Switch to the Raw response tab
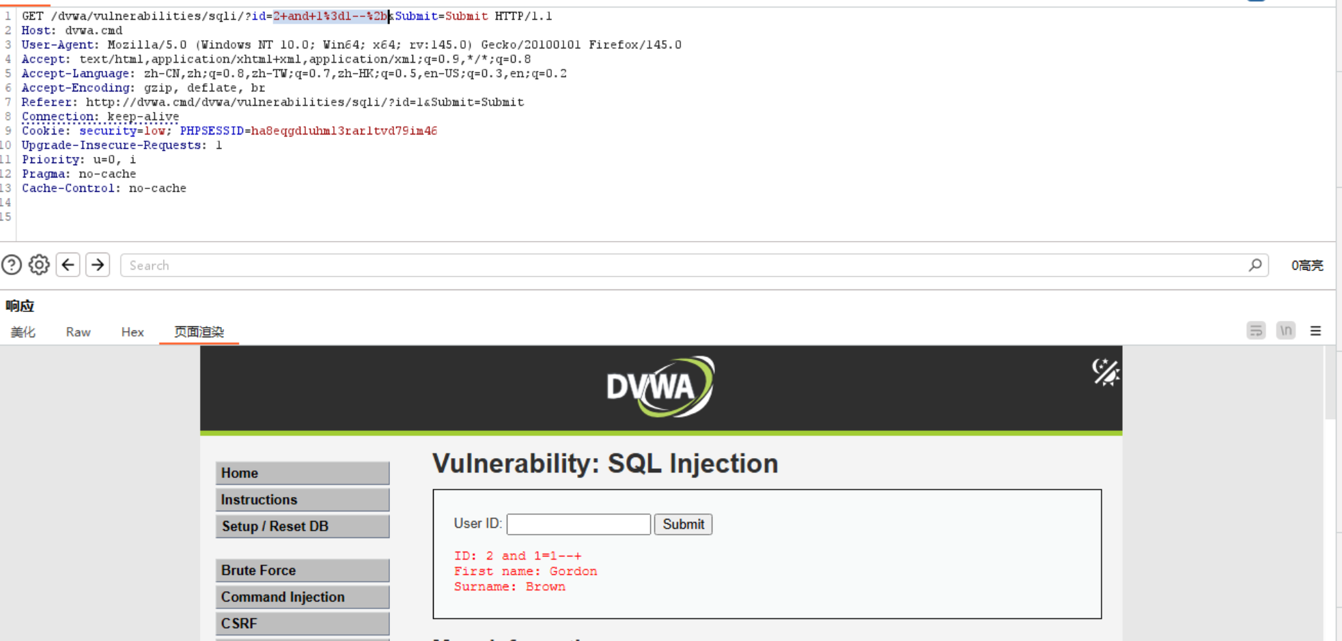This screenshot has height=641, width=1342. pyautogui.click(x=77, y=332)
